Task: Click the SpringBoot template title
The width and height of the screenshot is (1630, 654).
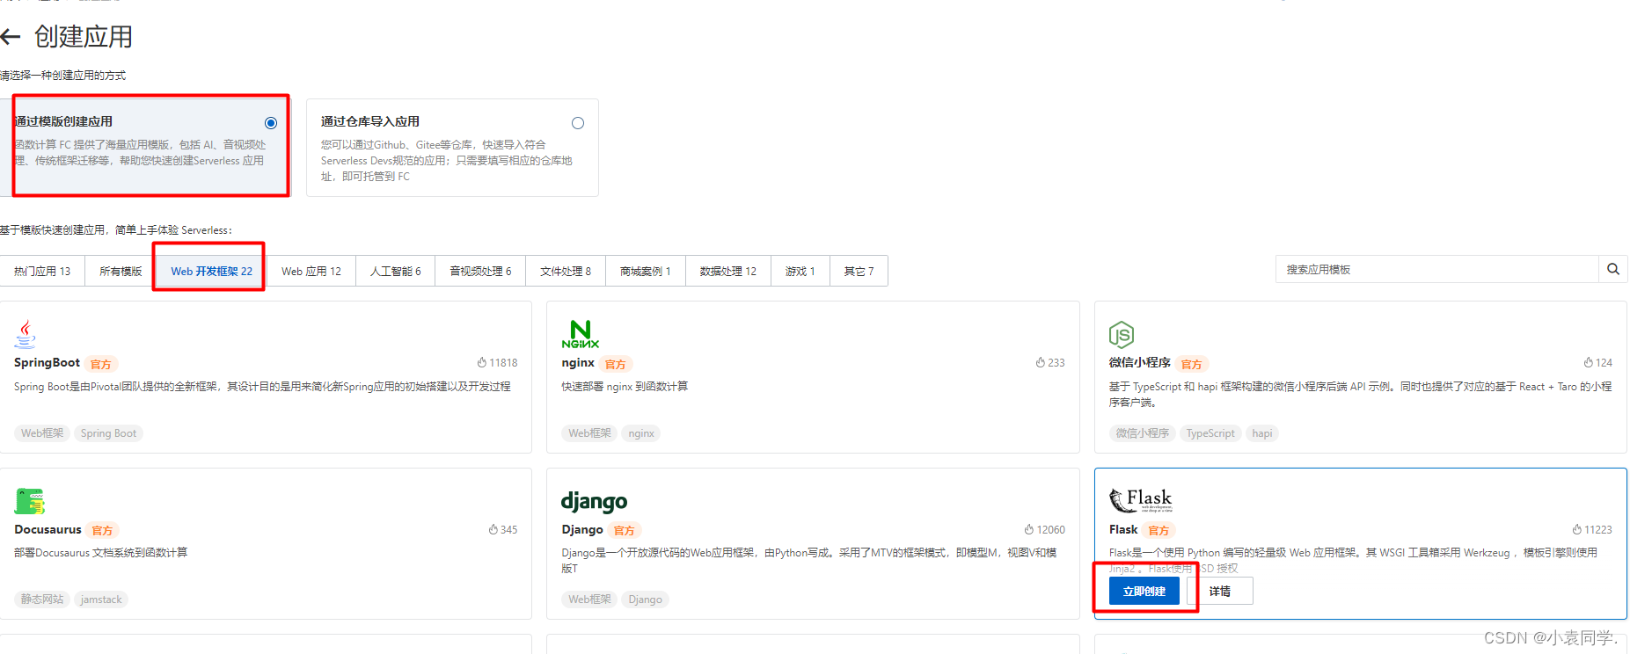Action: (47, 362)
